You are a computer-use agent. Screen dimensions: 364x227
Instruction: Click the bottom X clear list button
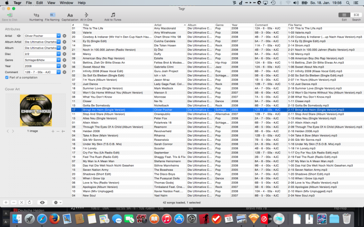coord(21,202)
